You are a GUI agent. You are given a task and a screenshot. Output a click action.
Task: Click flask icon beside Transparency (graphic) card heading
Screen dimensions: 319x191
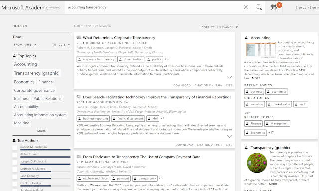click(246, 147)
